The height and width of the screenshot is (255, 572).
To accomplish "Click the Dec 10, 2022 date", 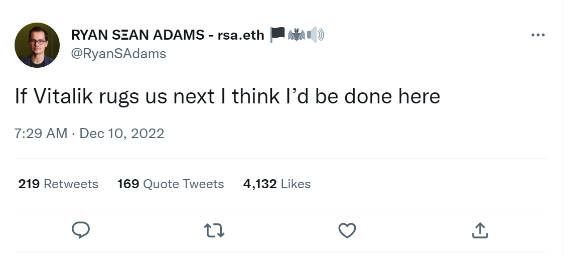I will point(122,133).
